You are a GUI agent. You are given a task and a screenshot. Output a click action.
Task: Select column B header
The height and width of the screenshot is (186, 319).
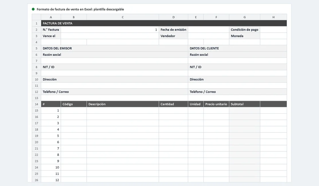coord(74,17)
